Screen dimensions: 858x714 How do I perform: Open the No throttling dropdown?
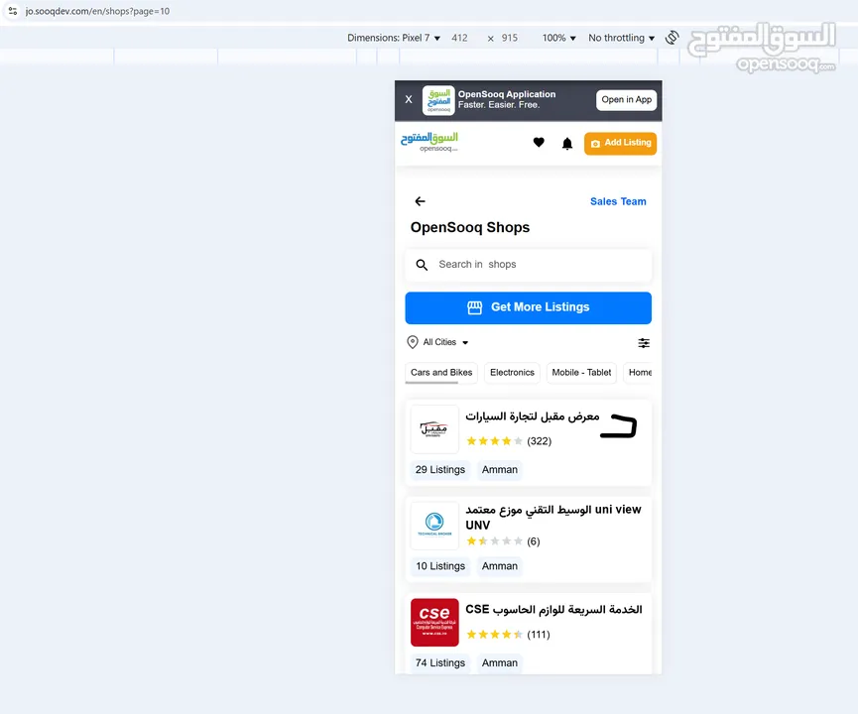(621, 38)
